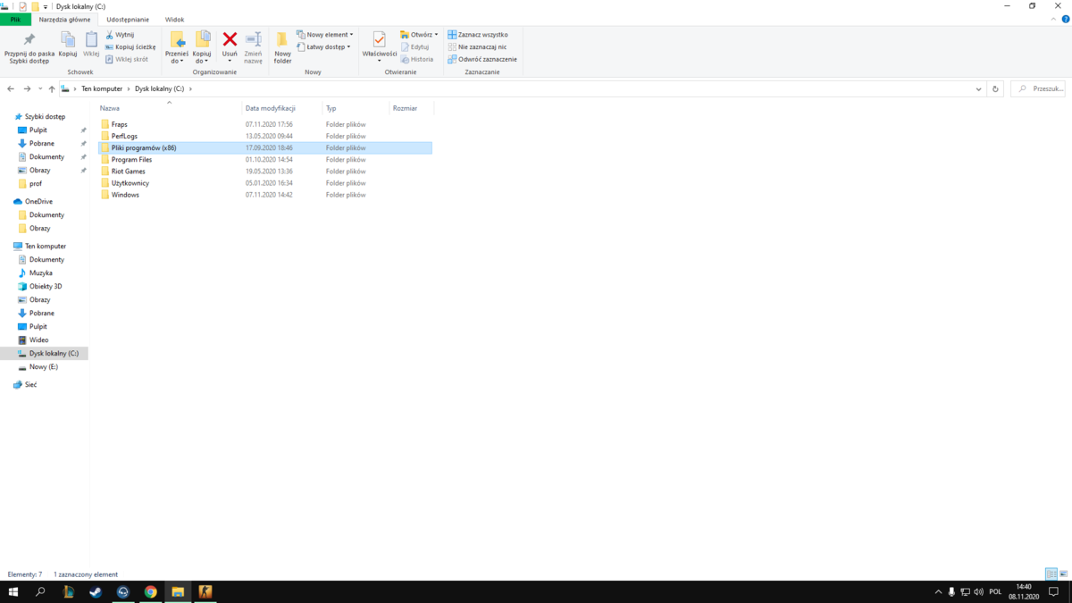Screen dimensions: 1072x603
Task: Select Nowy (E:) drive in the sidebar
Action: (x=44, y=367)
